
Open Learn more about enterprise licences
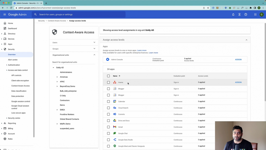[153, 53]
